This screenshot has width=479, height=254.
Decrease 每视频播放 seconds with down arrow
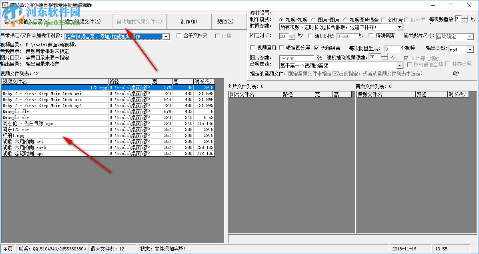tap(465, 20)
